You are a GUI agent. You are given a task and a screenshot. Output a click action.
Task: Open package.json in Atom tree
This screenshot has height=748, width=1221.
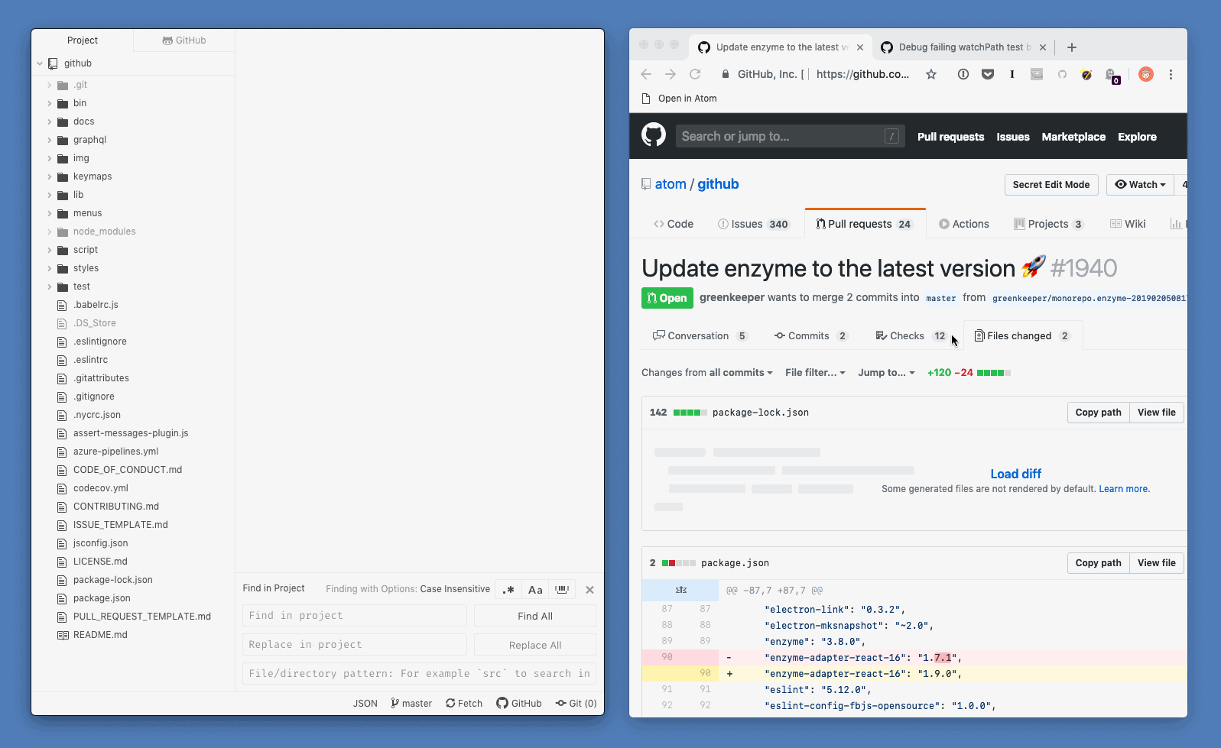102,598
